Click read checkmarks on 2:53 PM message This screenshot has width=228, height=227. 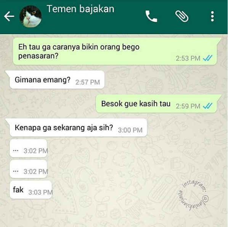click(207, 58)
